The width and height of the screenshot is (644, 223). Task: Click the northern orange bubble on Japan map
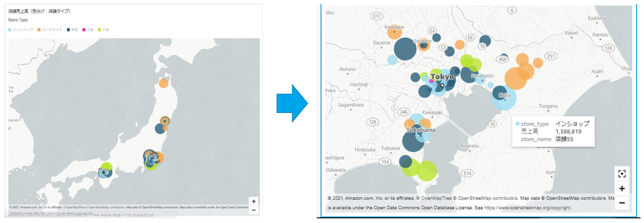(x=164, y=83)
